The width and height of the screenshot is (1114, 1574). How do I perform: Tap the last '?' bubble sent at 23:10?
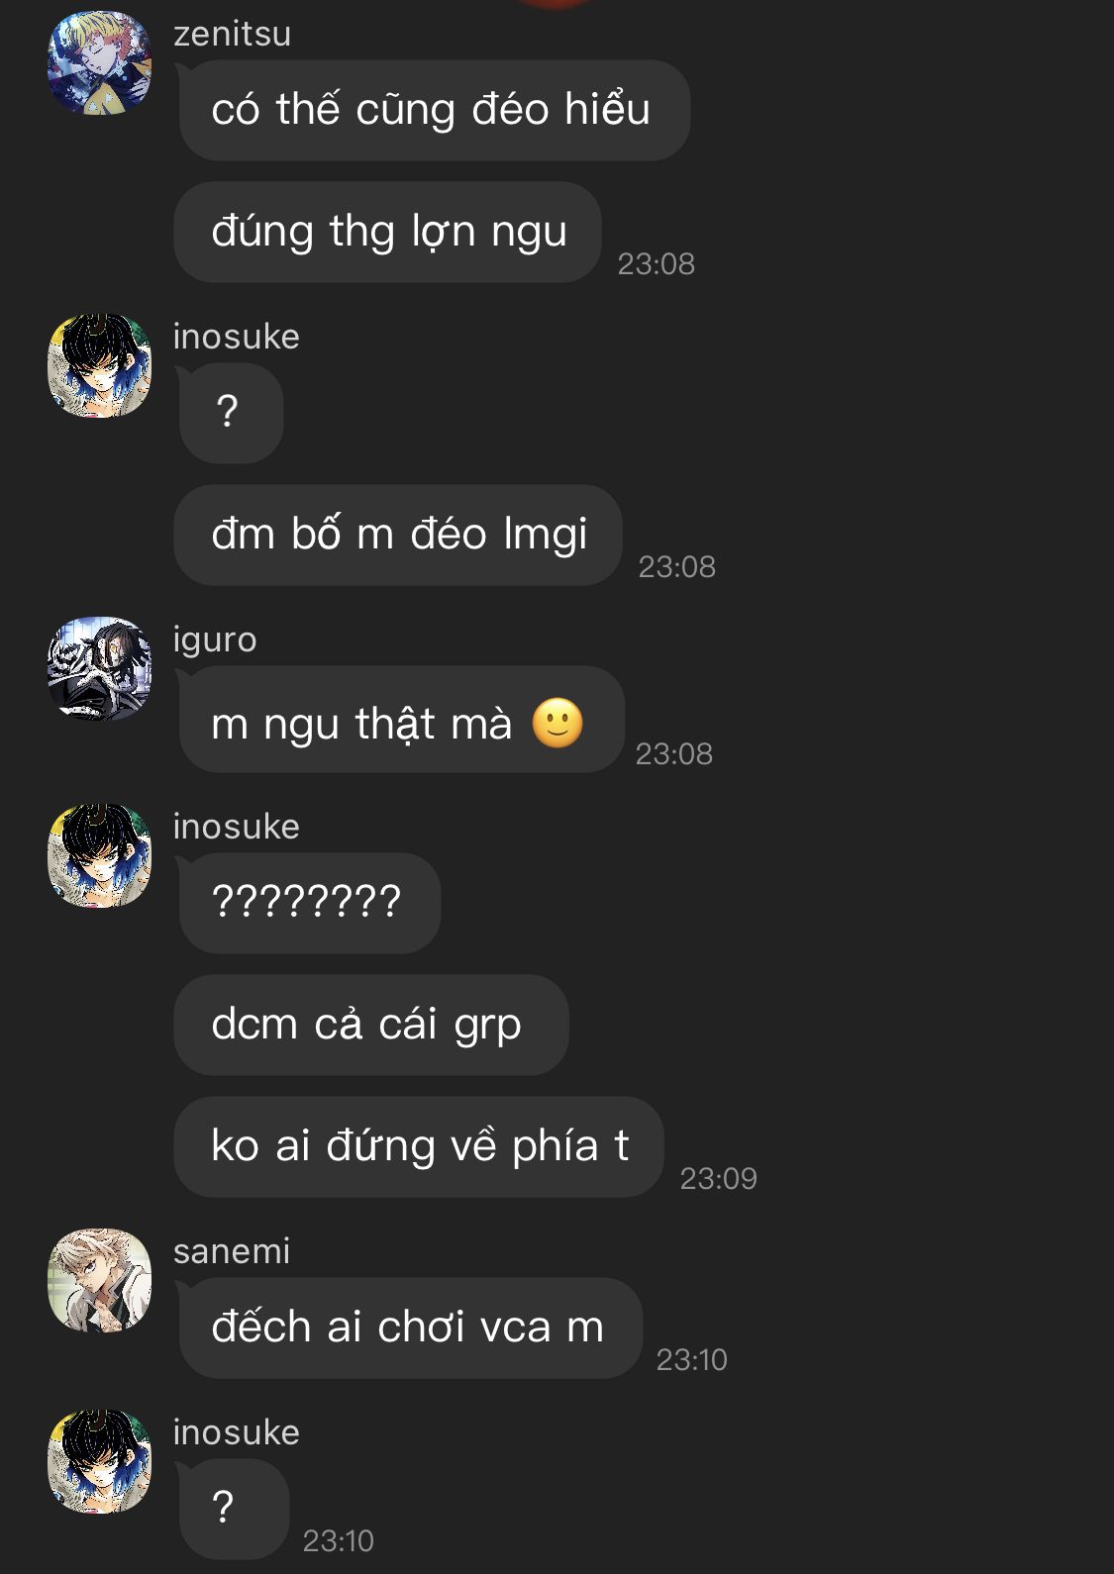tap(232, 1509)
